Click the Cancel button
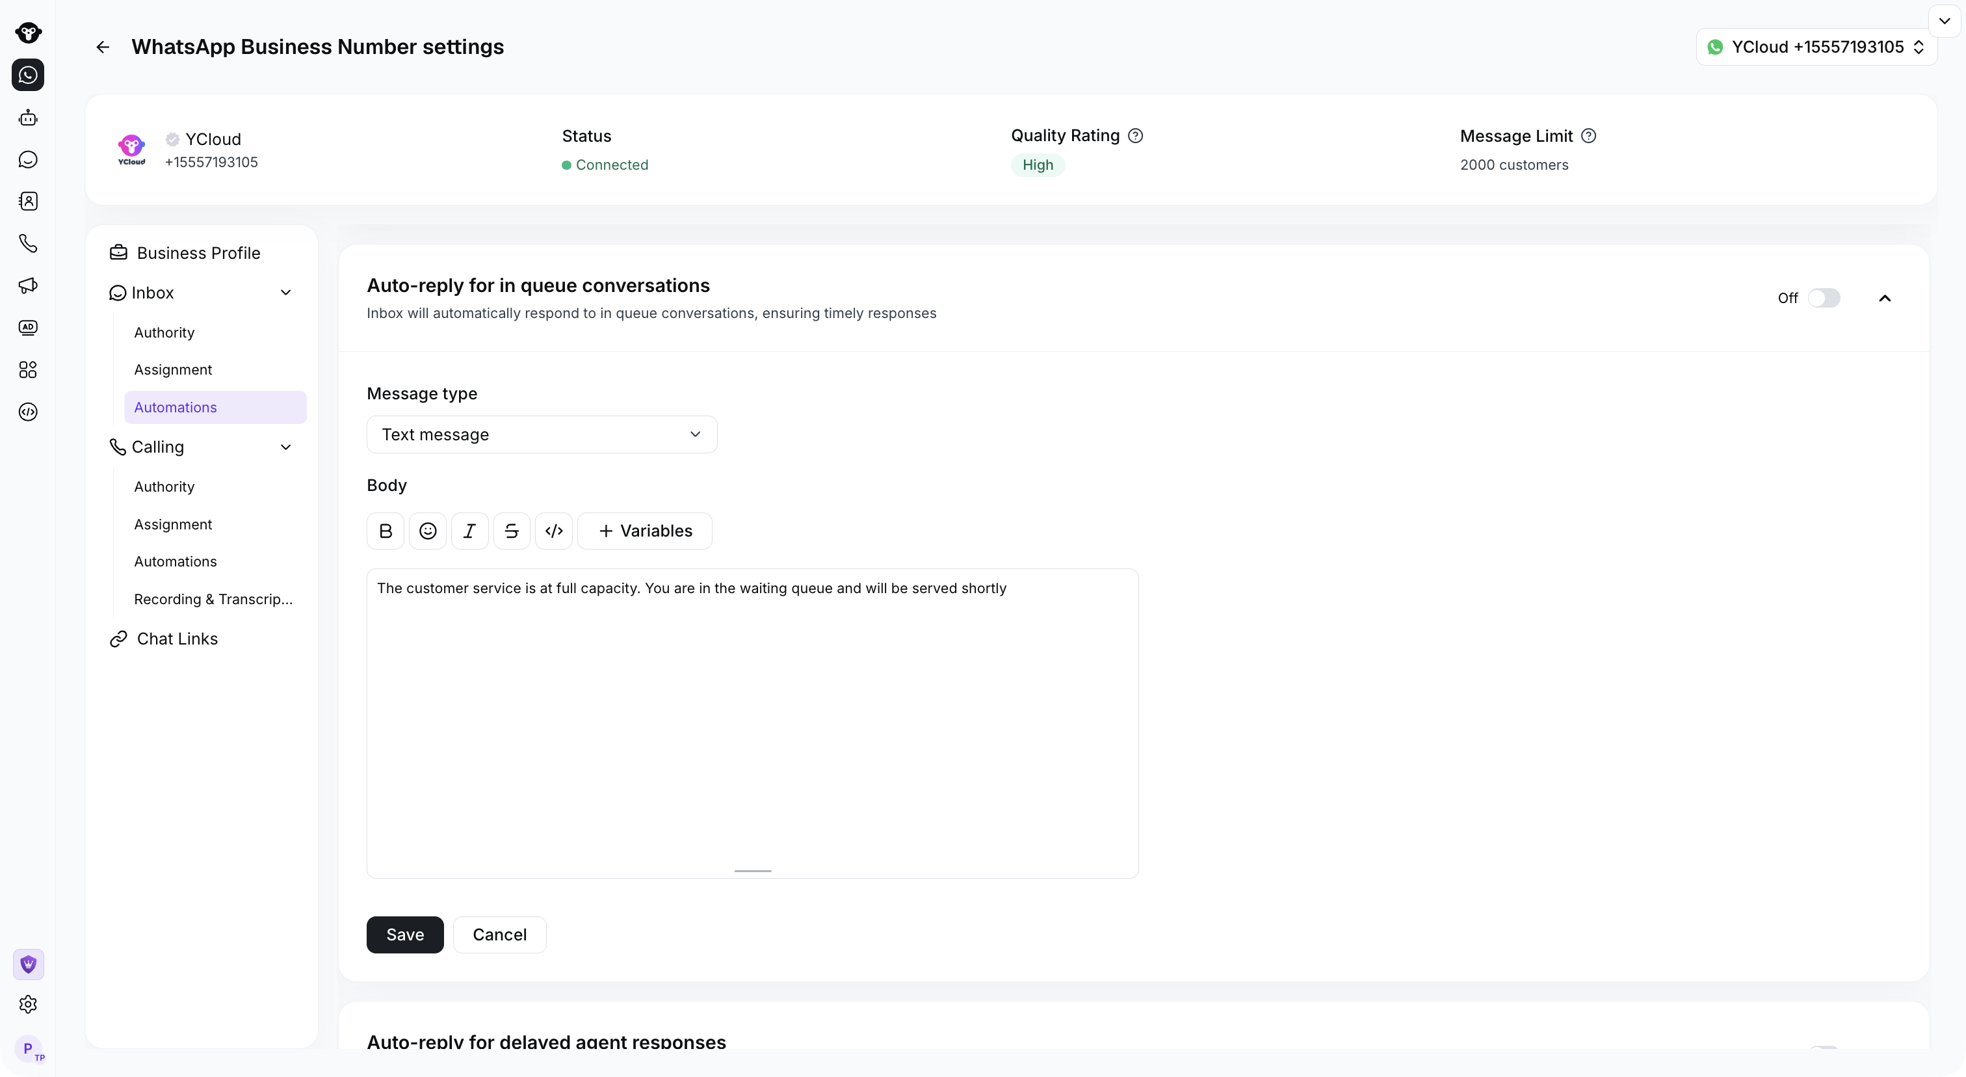Image resolution: width=1966 pixels, height=1077 pixels. click(x=500, y=935)
